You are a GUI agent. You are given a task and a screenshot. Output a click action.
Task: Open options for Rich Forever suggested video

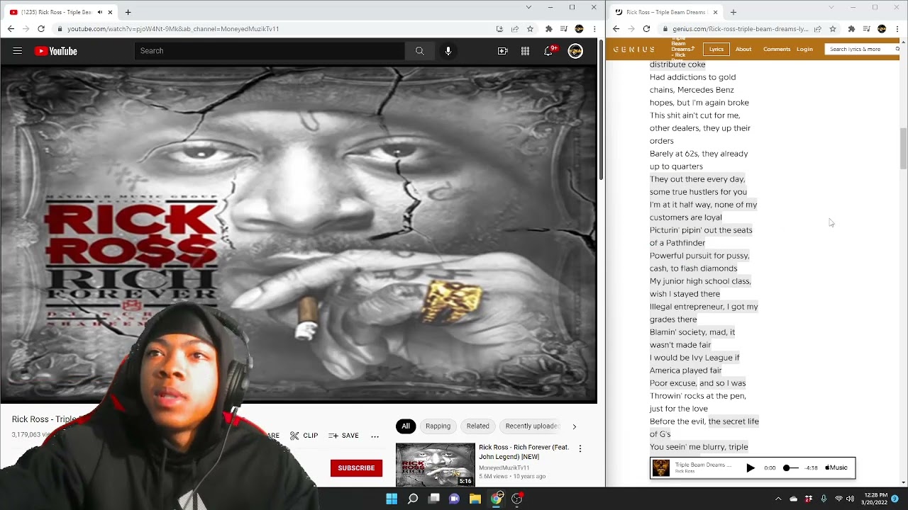(580, 448)
